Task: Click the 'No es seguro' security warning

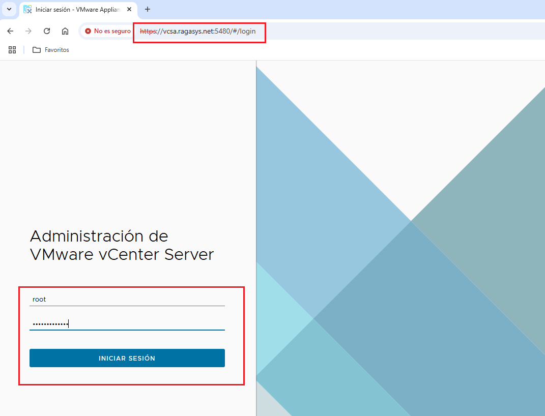Action: pyautogui.click(x=108, y=31)
